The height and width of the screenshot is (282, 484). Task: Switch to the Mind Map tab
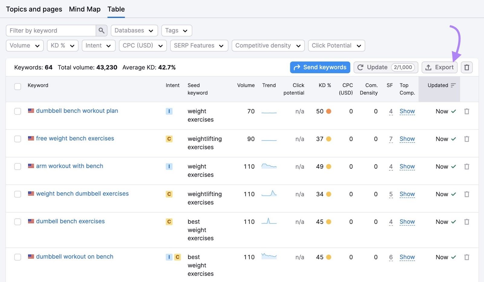(85, 9)
